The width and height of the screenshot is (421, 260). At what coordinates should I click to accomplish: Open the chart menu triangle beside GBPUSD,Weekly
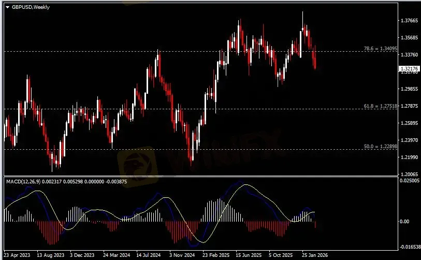8,7
